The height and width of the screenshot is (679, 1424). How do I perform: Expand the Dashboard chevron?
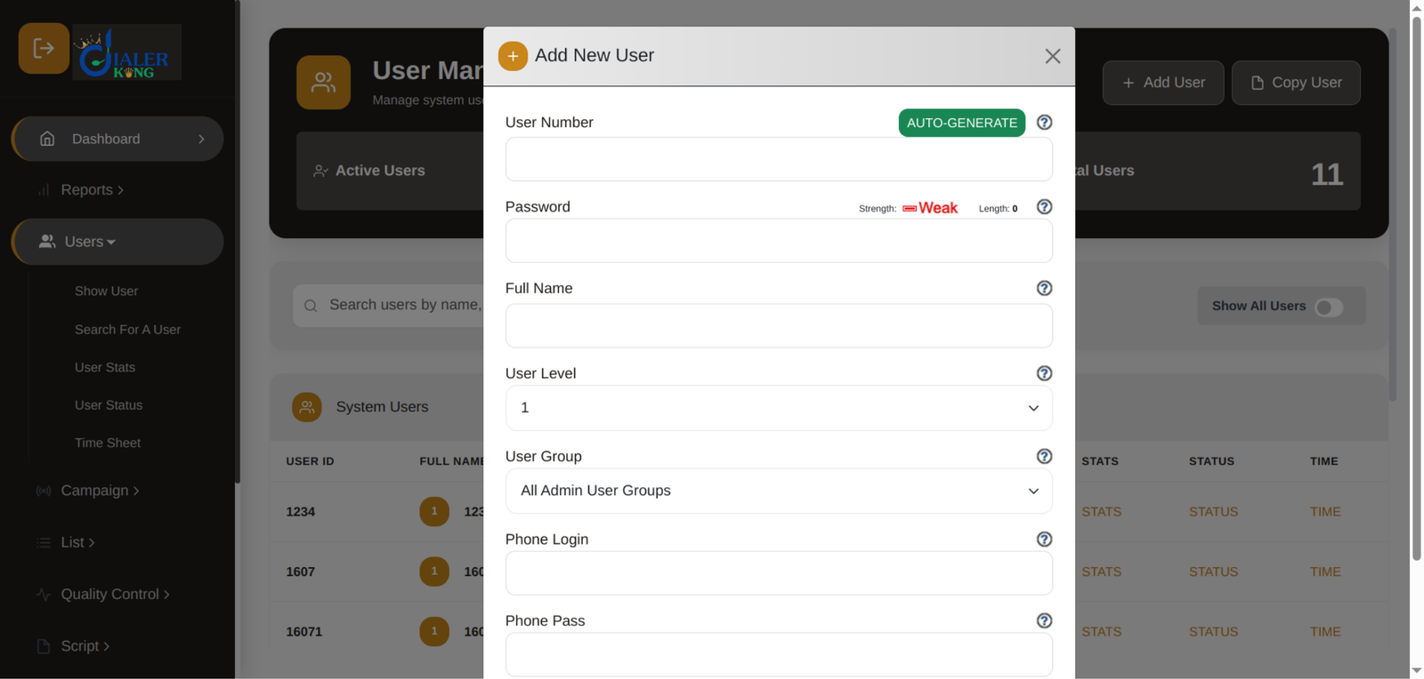(x=201, y=139)
